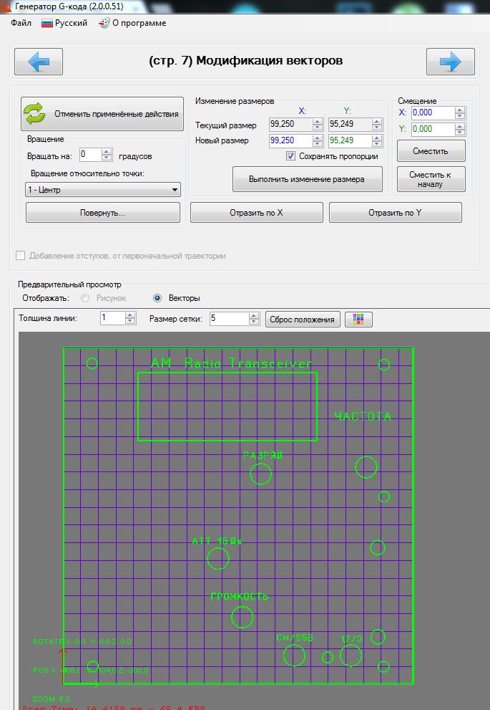Open the Файл menu
Viewport: 490px width, 710px height.
(21, 23)
